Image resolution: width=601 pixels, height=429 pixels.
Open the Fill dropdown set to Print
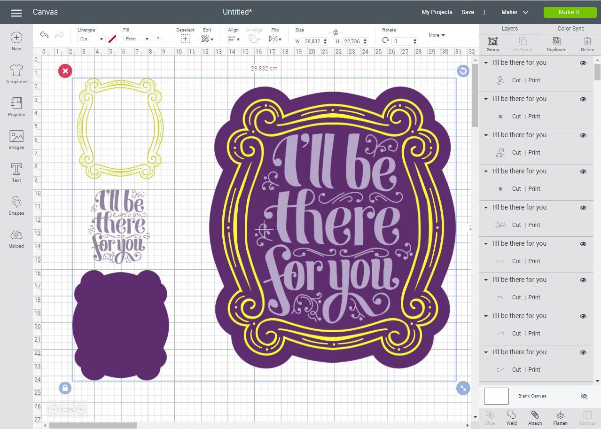click(136, 39)
